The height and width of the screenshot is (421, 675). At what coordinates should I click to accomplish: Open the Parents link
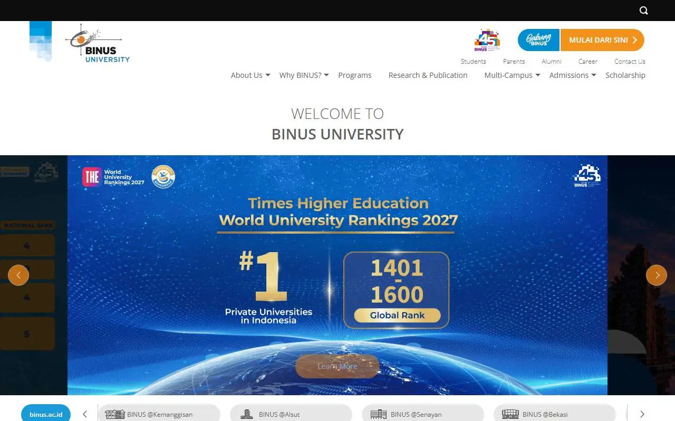[x=514, y=61]
